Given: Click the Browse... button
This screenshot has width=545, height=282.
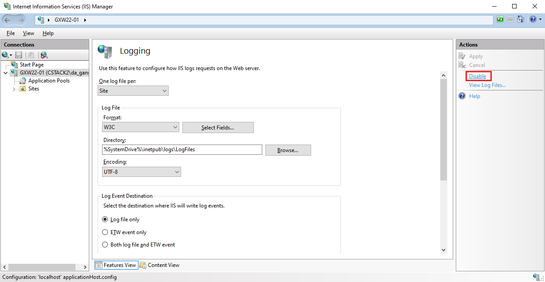Looking at the screenshot, I should [x=288, y=150].
